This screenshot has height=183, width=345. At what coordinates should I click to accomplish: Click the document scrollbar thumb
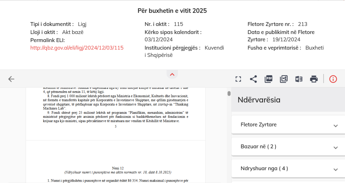229,93
